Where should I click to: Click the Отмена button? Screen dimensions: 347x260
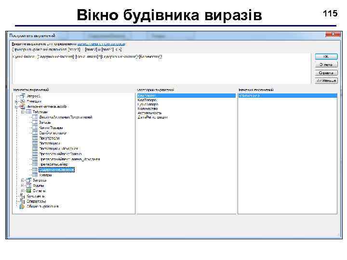tap(326, 65)
